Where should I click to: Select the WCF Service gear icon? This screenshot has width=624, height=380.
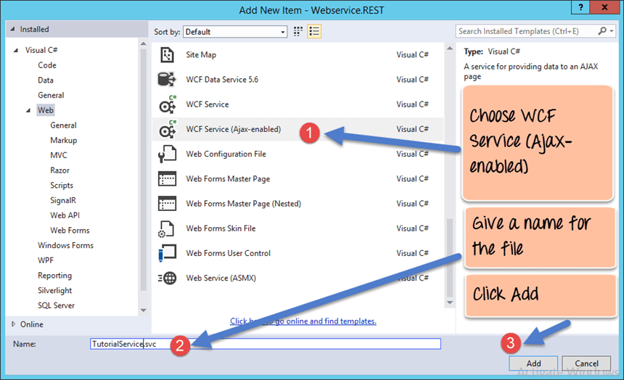167,104
